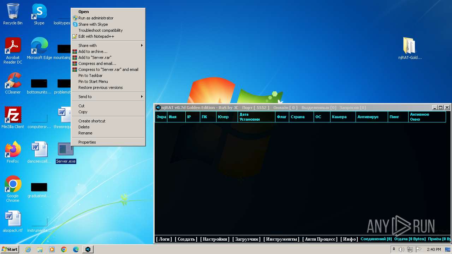Viewport: 452px width, 254px height.
Task: Open the Edge taskbar icon
Action: [x=76, y=249]
